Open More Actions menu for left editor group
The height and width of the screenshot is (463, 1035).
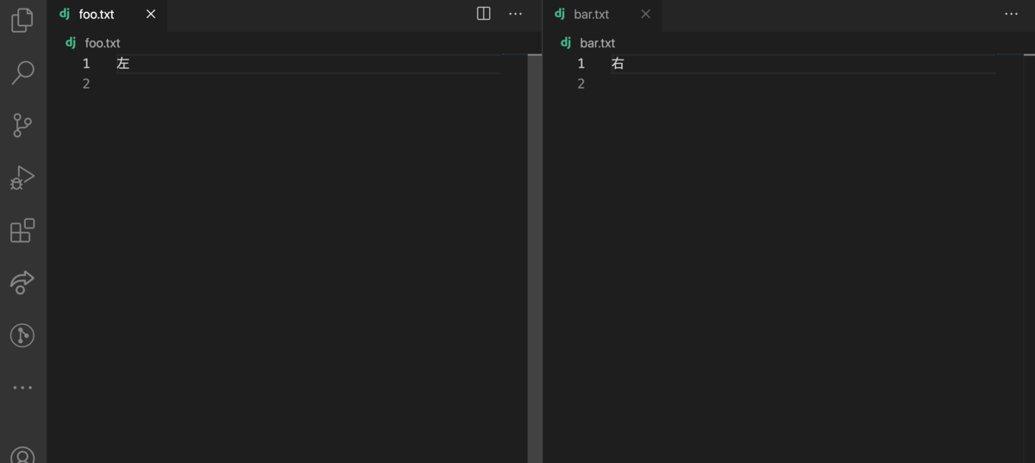point(515,14)
